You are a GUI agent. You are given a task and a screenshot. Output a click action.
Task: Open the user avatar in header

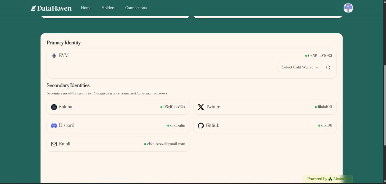pyautogui.click(x=348, y=8)
